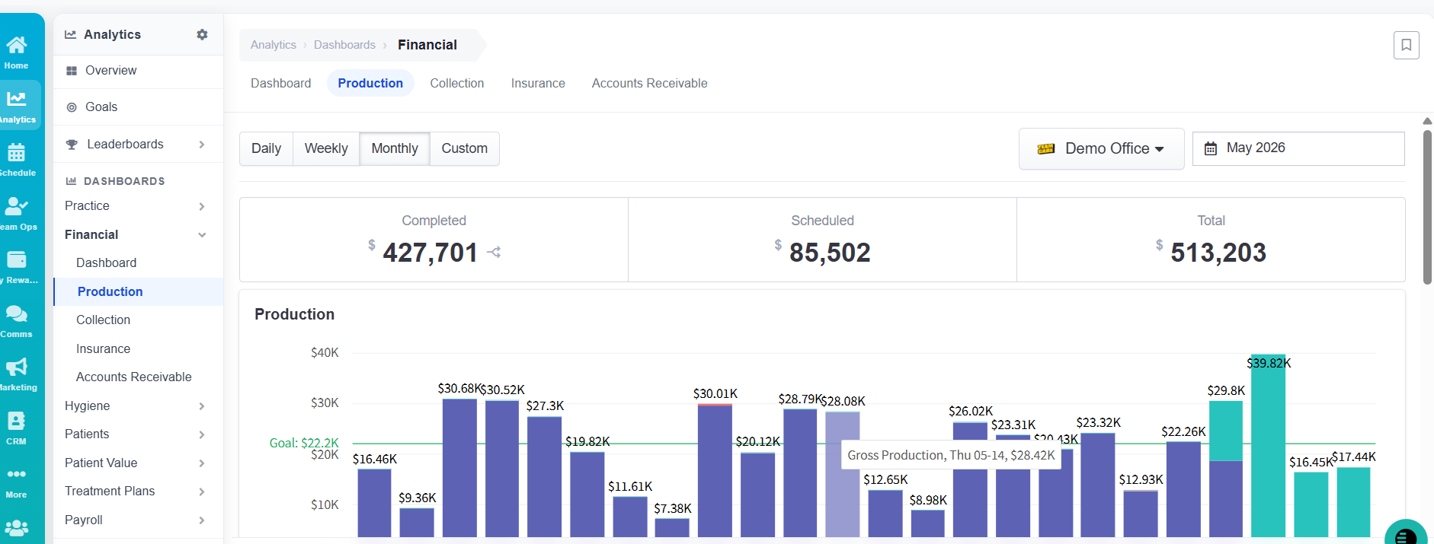Select the Custom period toggle
Viewport: 1434px width, 544px height.
tap(464, 148)
